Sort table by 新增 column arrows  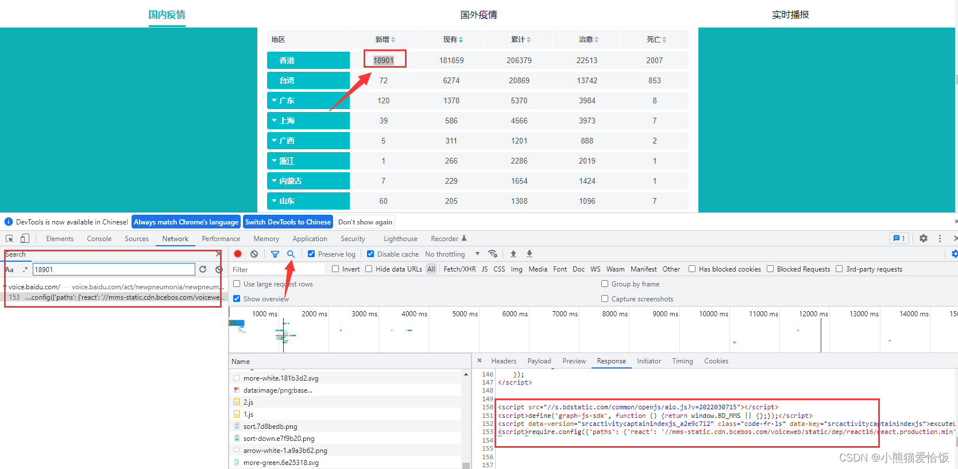point(393,40)
